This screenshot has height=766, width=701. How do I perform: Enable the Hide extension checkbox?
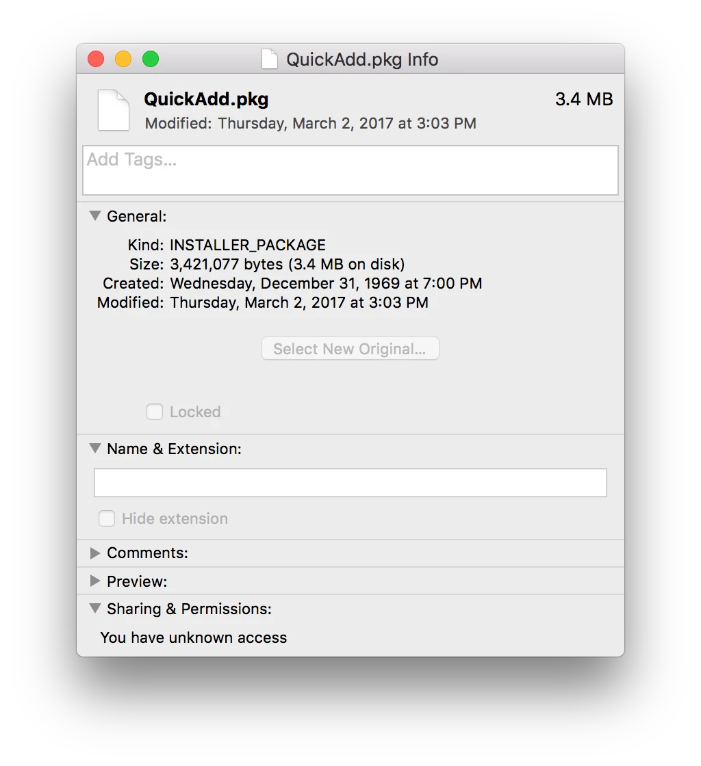click(x=107, y=518)
